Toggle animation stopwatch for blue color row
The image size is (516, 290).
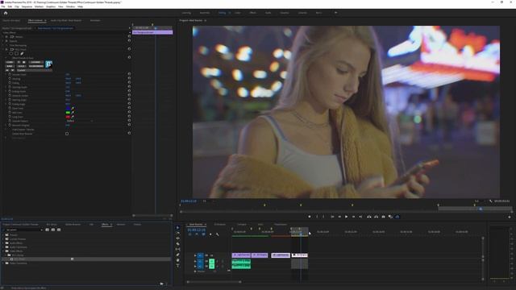[x=10, y=108]
